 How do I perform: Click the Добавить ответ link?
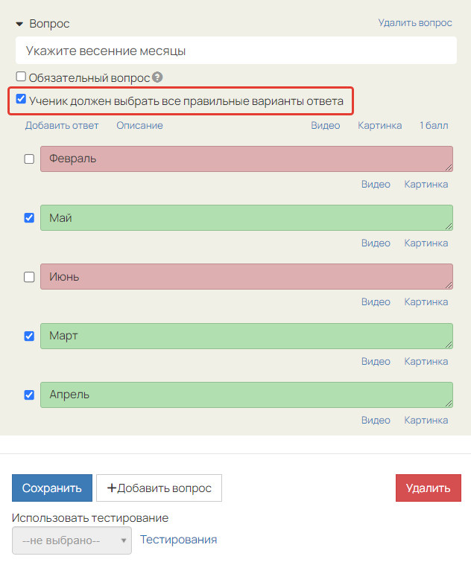coord(62,126)
